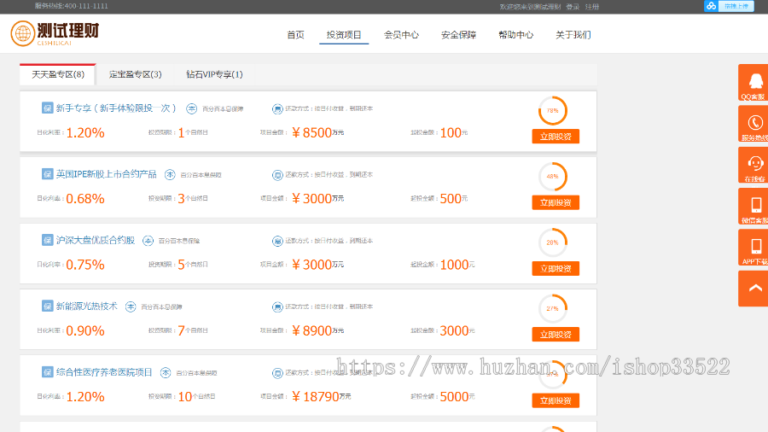
Task: Click 保 badge of 综合性医疗养老医院项目
Action: click(47, 372)
